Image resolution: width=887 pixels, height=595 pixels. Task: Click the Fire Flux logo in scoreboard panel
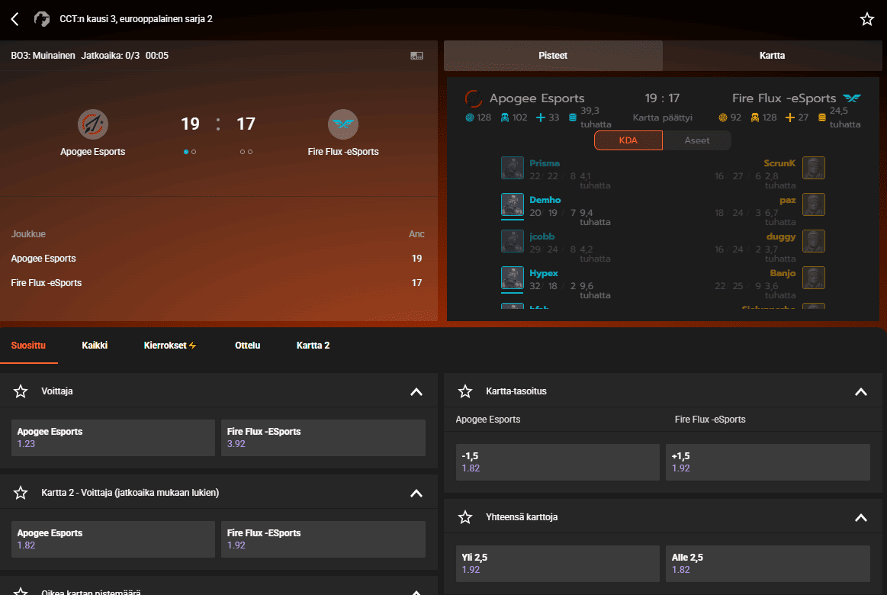pyautogui.click(x=852, y=98)
